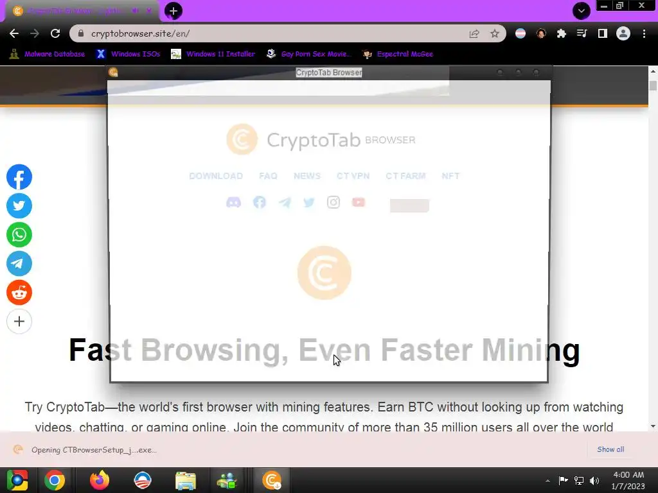Open Espectral McGee bookmark
Screen dimensions: 658x493
tap(397, 54)
